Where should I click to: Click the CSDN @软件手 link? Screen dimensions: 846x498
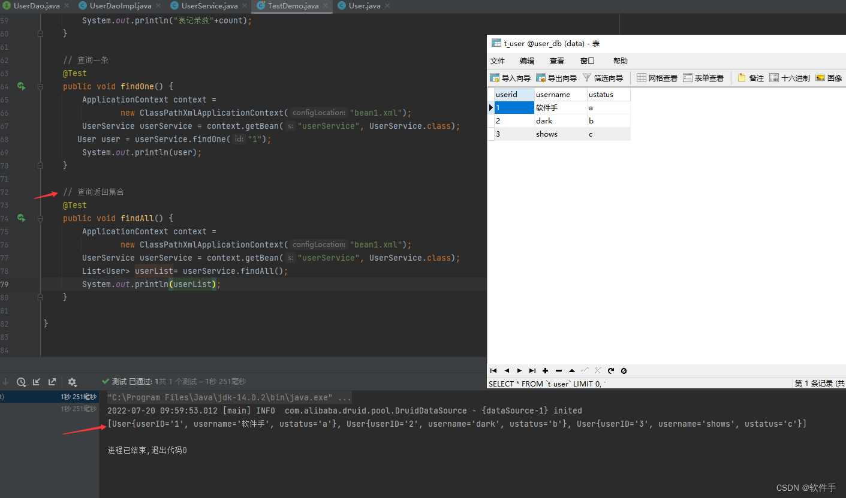807,487
